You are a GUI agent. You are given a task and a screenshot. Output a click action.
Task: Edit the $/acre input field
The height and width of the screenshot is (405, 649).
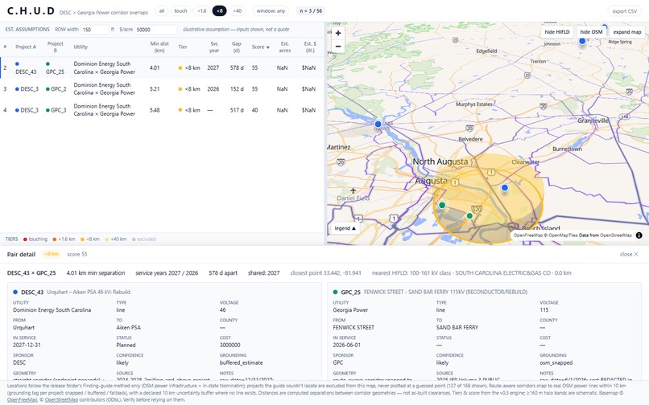[156, 30]
